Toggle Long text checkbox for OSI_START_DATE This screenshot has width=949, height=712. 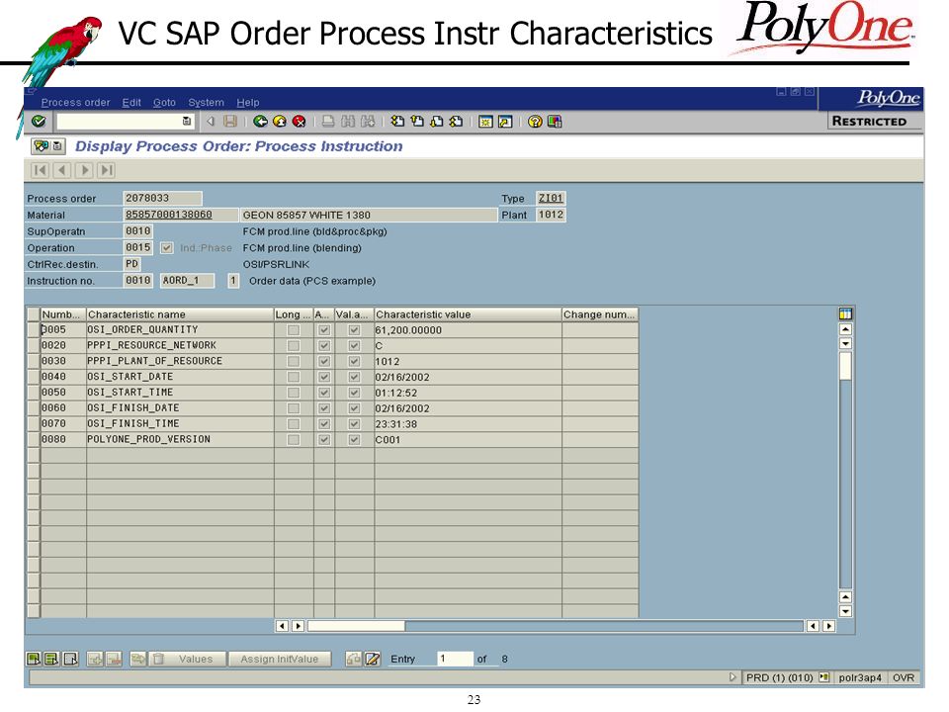[294, 377]
